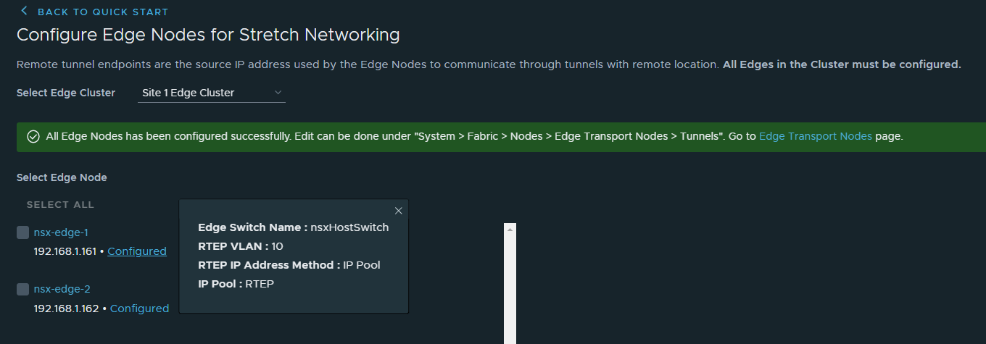Close the RTEP details popup

pyautogui.click(x=398, y=211)
